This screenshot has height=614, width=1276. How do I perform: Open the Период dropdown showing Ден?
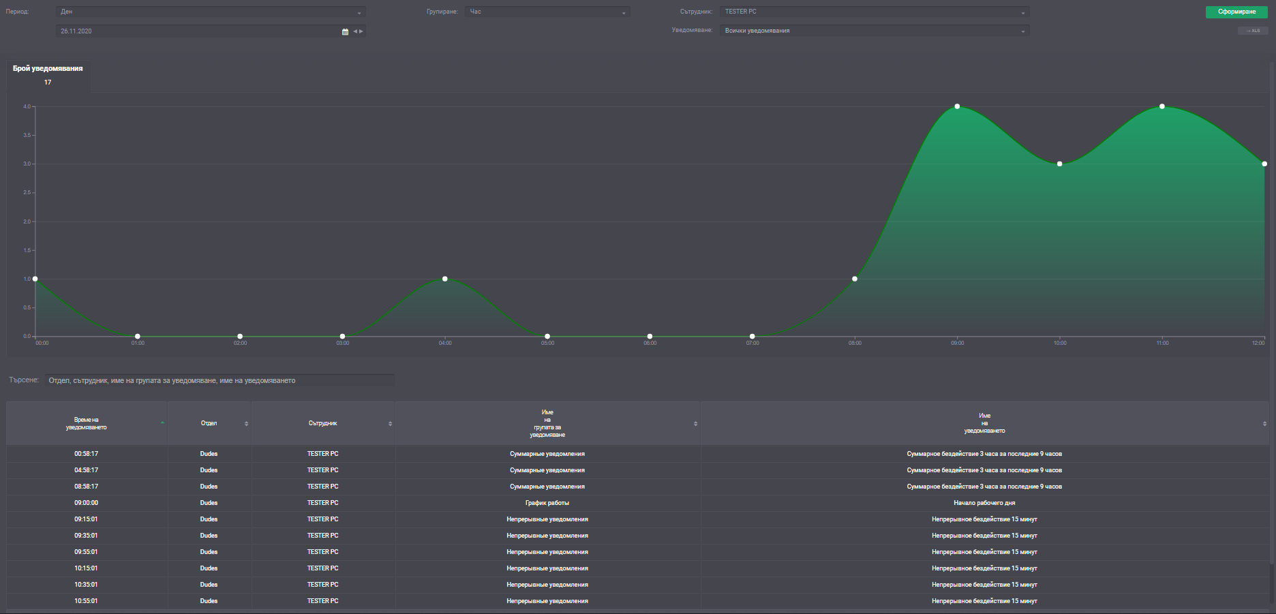tap(211, 12)
